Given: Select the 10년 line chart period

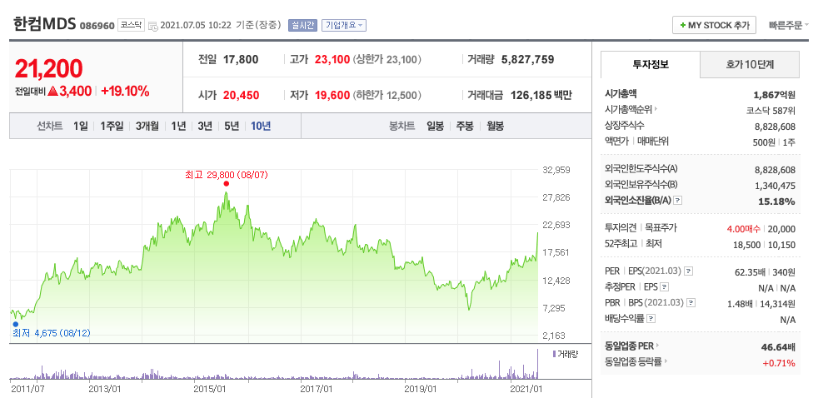Looking at the screenshot, I should (x=261, y=126).
